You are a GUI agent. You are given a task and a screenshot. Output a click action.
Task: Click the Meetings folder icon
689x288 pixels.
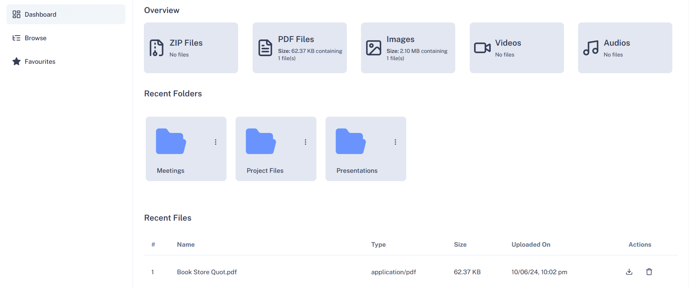[171, 142]
